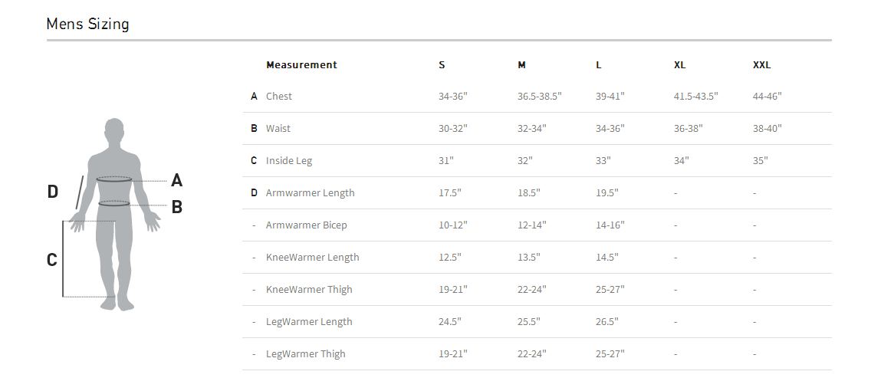Click the 36.5-38.5" medium chest value
The height and width of the screenshot is (391, 871).
click(x=539, y=97)
